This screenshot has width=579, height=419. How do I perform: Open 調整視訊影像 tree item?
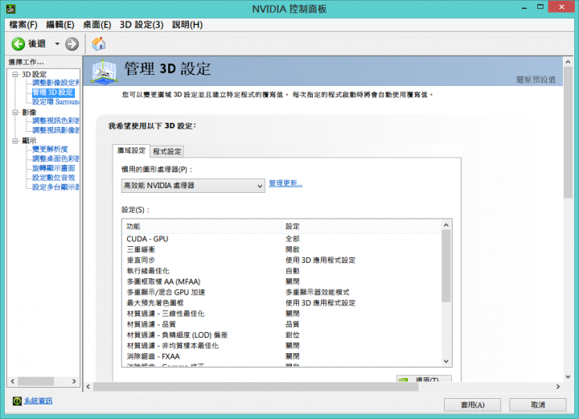click(55, 130)
